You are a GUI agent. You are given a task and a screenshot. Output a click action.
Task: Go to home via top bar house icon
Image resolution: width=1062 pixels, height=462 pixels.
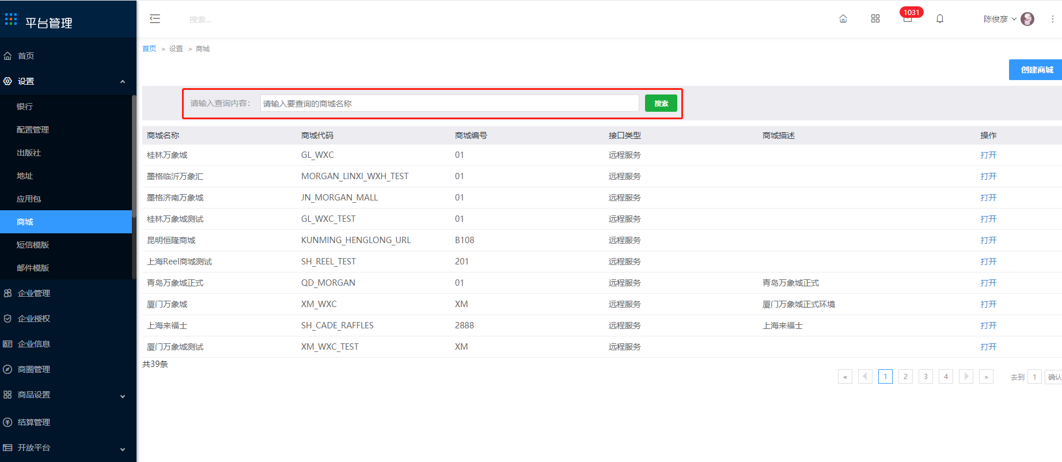point(843,19)
